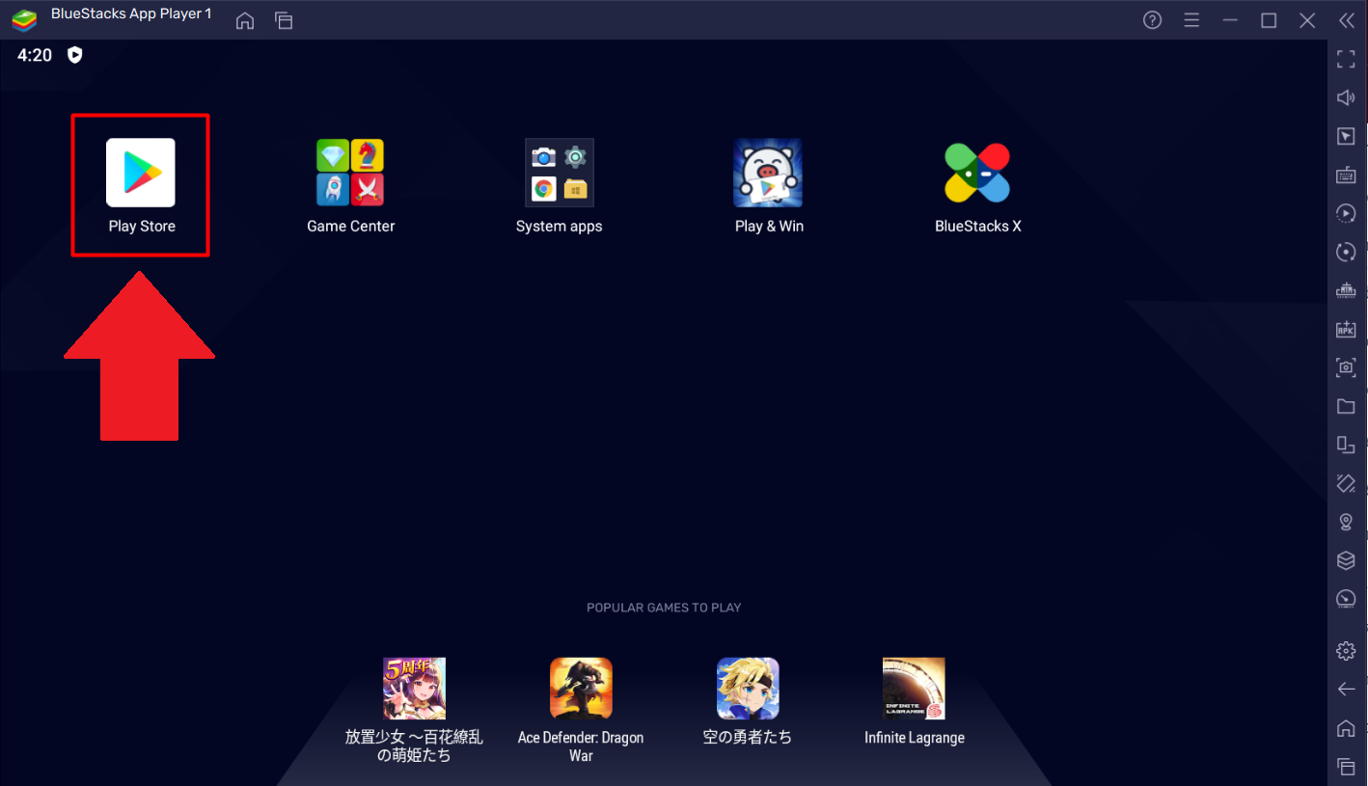Click the Android back arrow in sidebar
Viewport: 1368px width, 786px height.
[x=1346, y=690]
